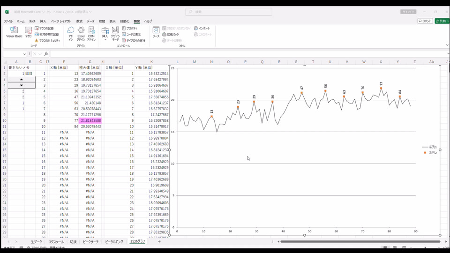The height and width of the screenshot is (253, 450).
Task: Click XML インポート import
Action: [202, 29]
